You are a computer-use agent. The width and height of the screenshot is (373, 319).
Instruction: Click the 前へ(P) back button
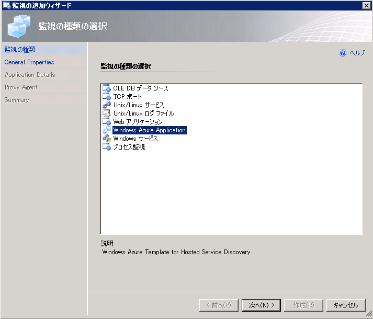pos(219,305)
